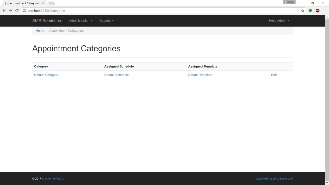Click the support email link in footer
This screenshot has height=185, width=329.
tap(274, 179)
